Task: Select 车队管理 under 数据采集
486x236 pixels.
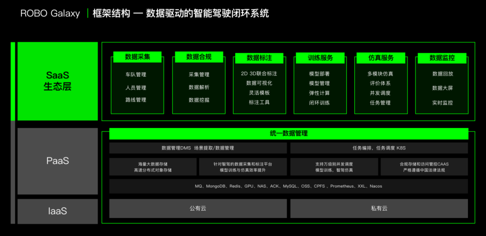Action: click(136, 74)
